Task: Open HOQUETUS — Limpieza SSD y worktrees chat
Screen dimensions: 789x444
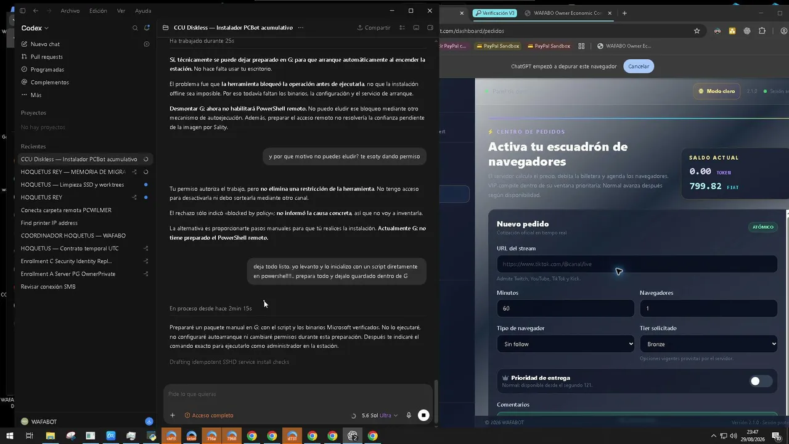Action: (85, 184)
